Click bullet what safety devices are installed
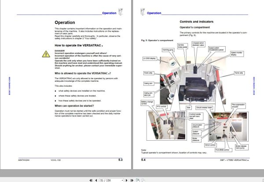 coord(82,91)
